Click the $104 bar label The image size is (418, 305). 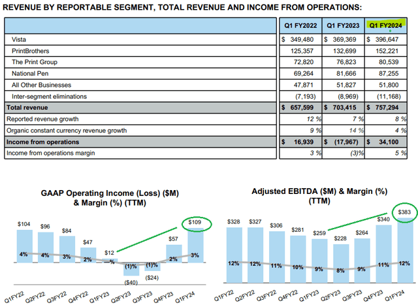click(24, 224)
